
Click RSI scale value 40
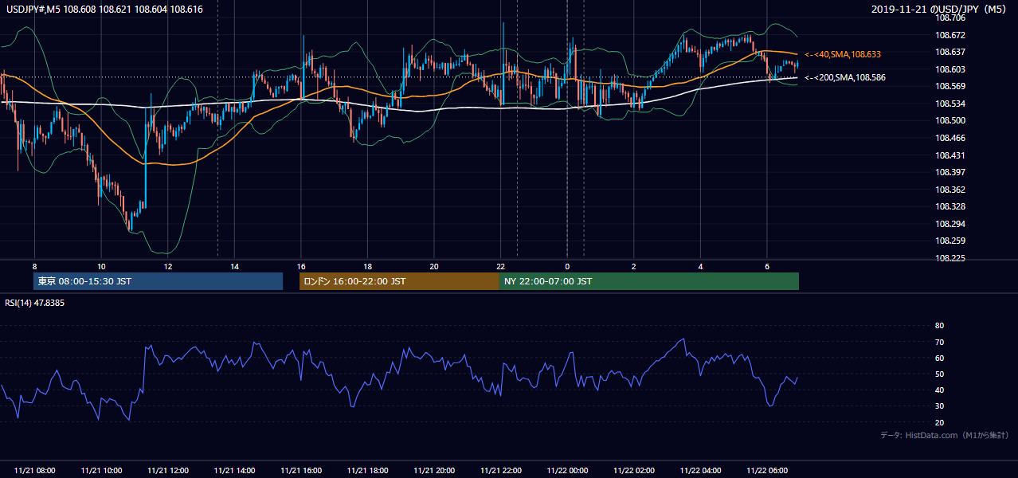939,390
